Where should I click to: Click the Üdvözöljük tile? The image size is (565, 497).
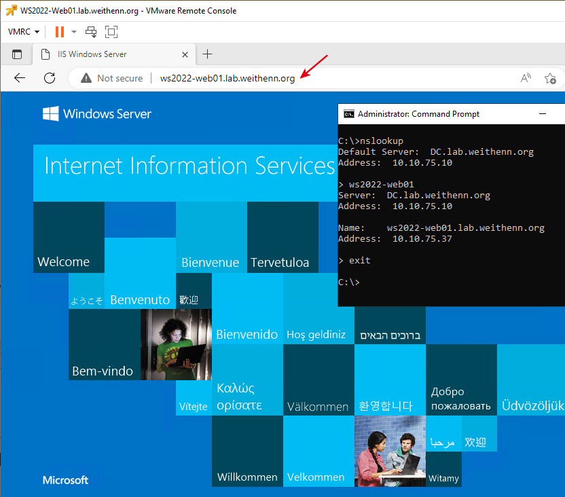click(x=531, y=380)
